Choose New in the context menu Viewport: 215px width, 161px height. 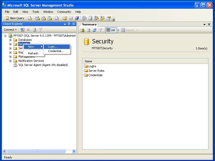coord(34,47)
